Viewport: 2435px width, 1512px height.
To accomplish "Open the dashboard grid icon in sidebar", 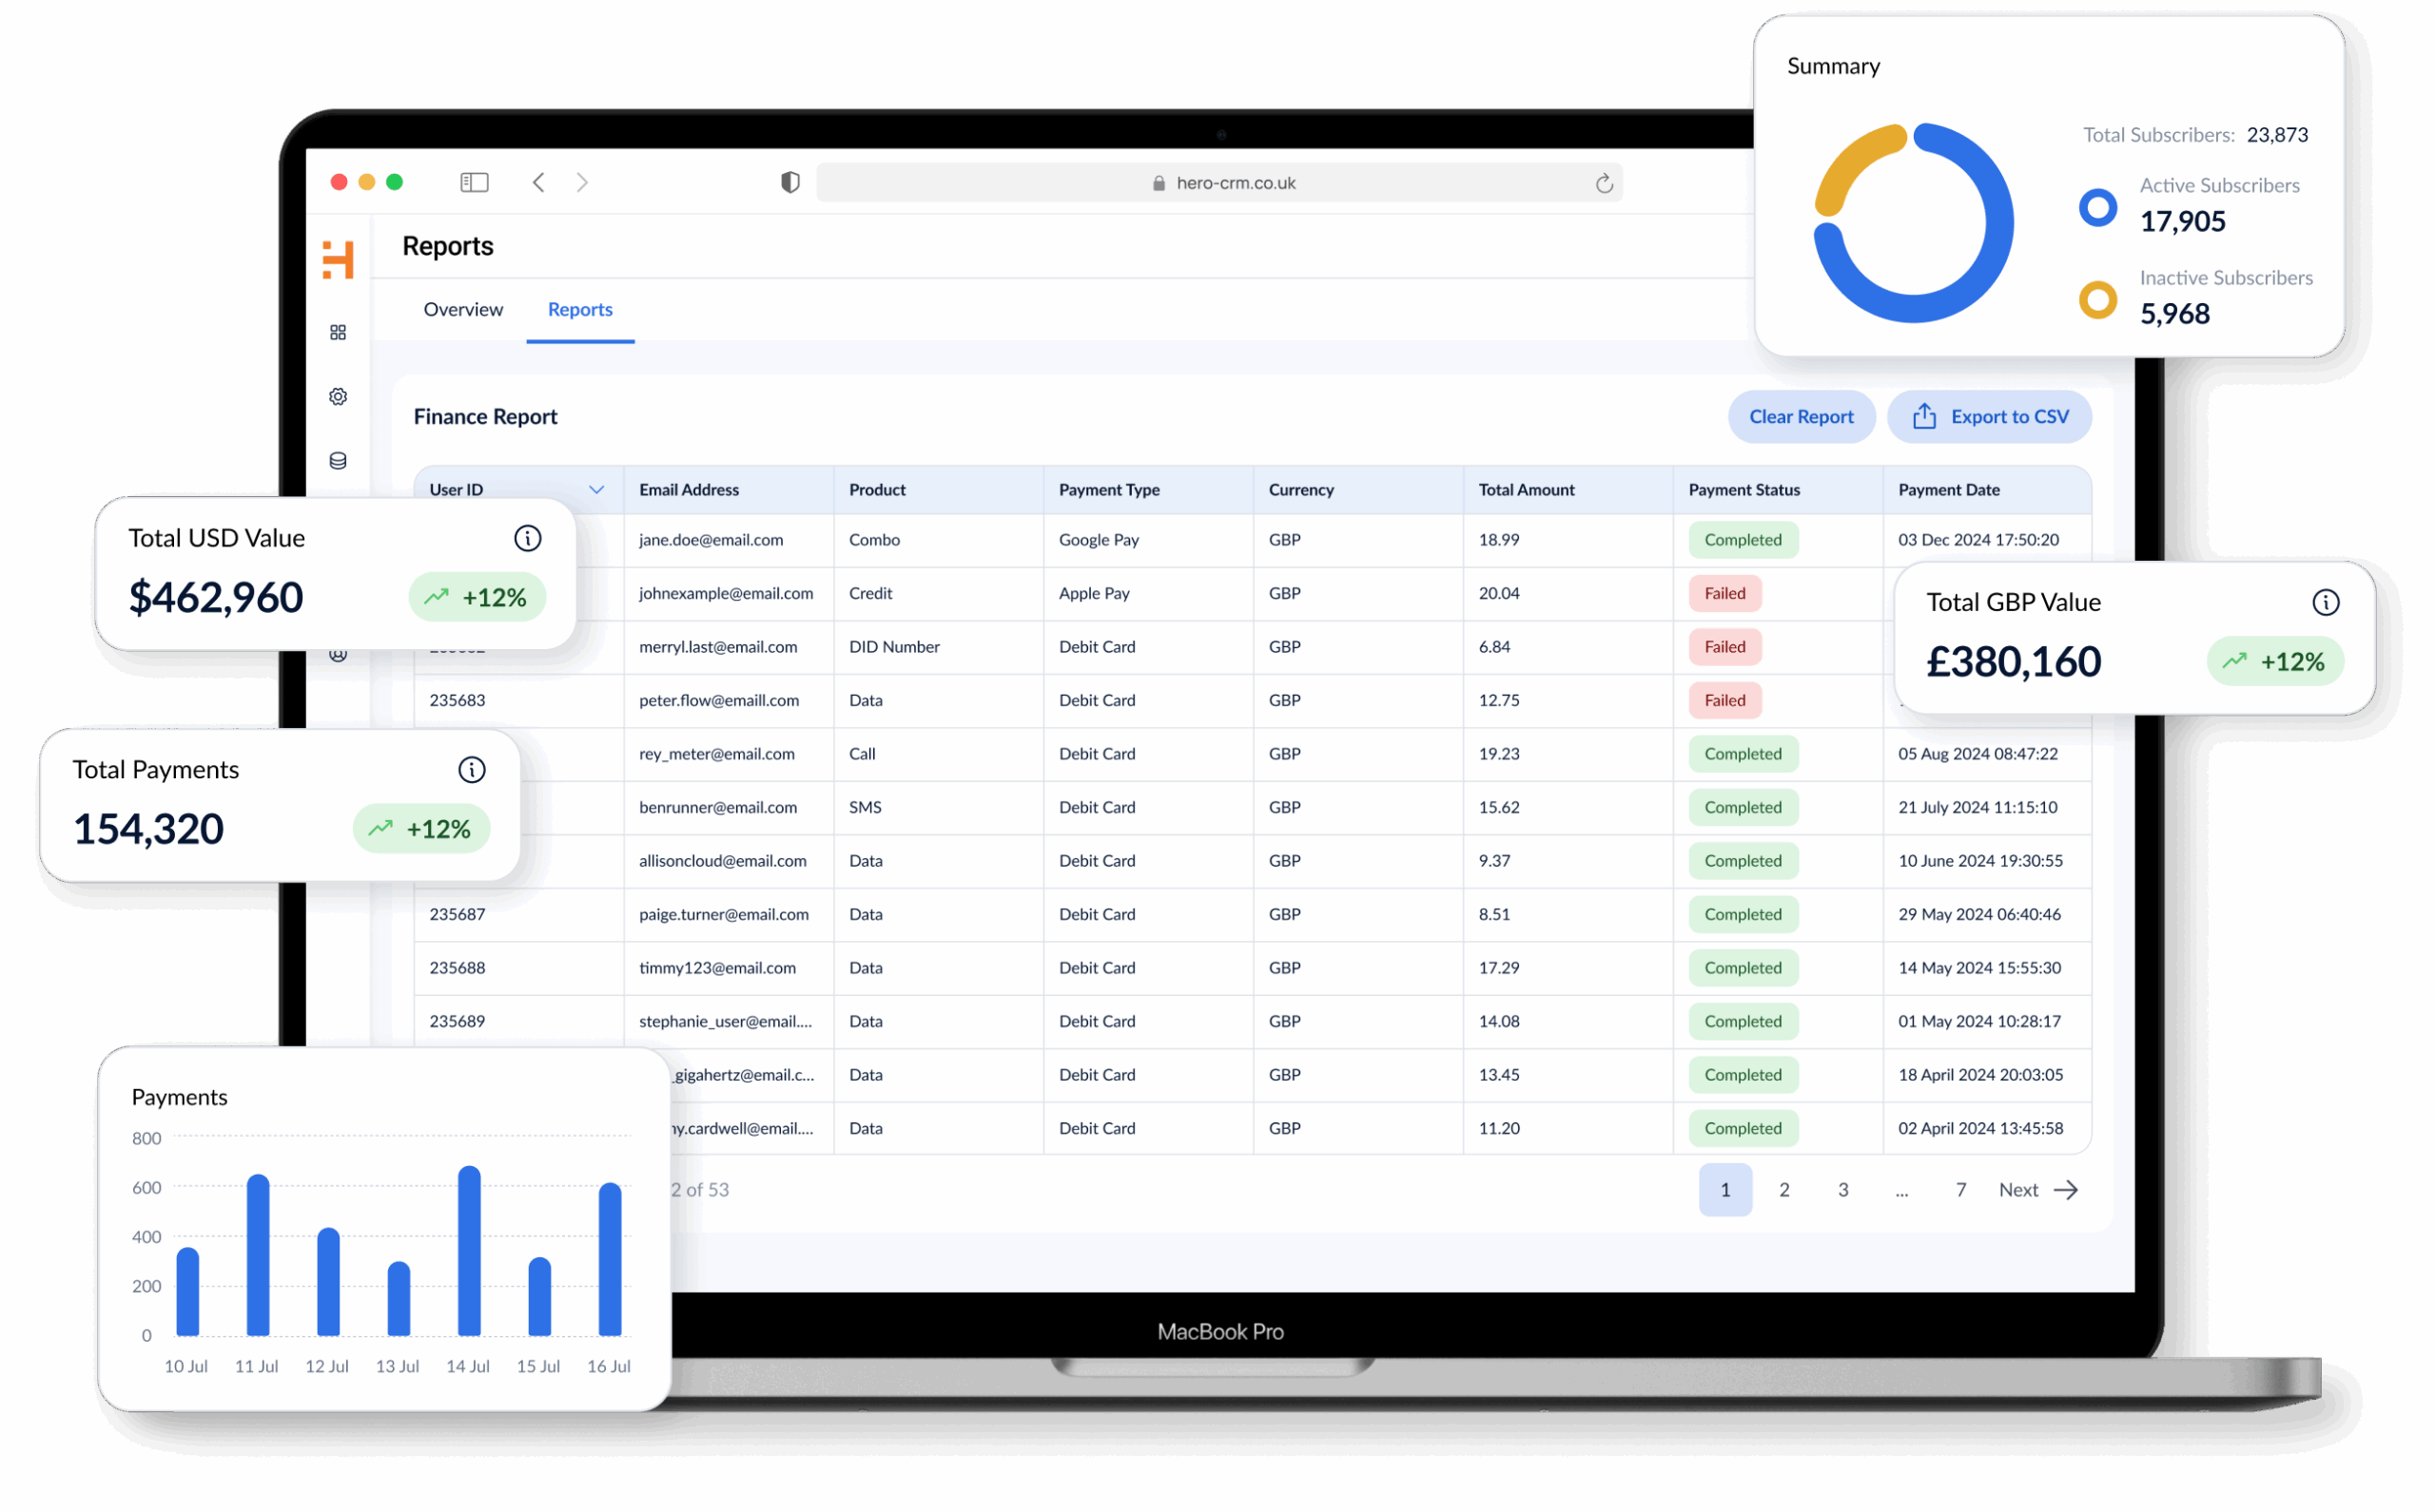I will pyautogui.click(x=339, y=332).
